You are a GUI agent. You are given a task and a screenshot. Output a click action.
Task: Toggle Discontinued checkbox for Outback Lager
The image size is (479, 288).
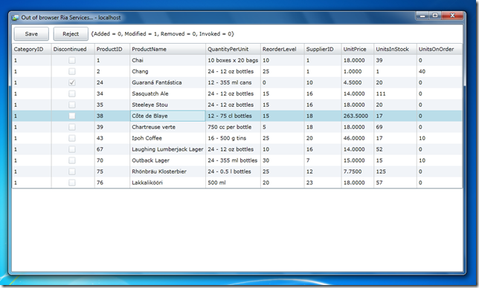(72, 160)
